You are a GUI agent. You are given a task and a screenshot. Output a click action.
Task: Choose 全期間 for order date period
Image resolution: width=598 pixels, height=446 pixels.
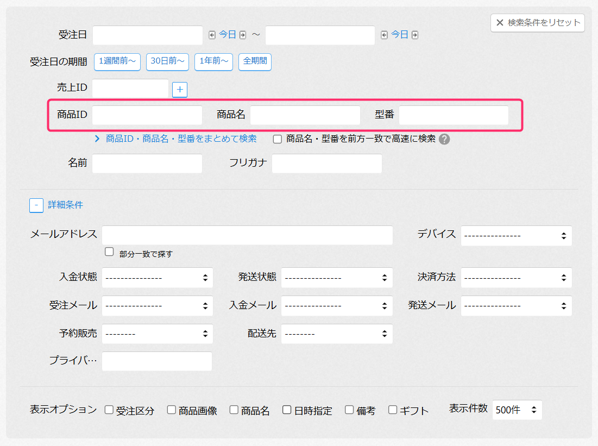coord(255,61)
